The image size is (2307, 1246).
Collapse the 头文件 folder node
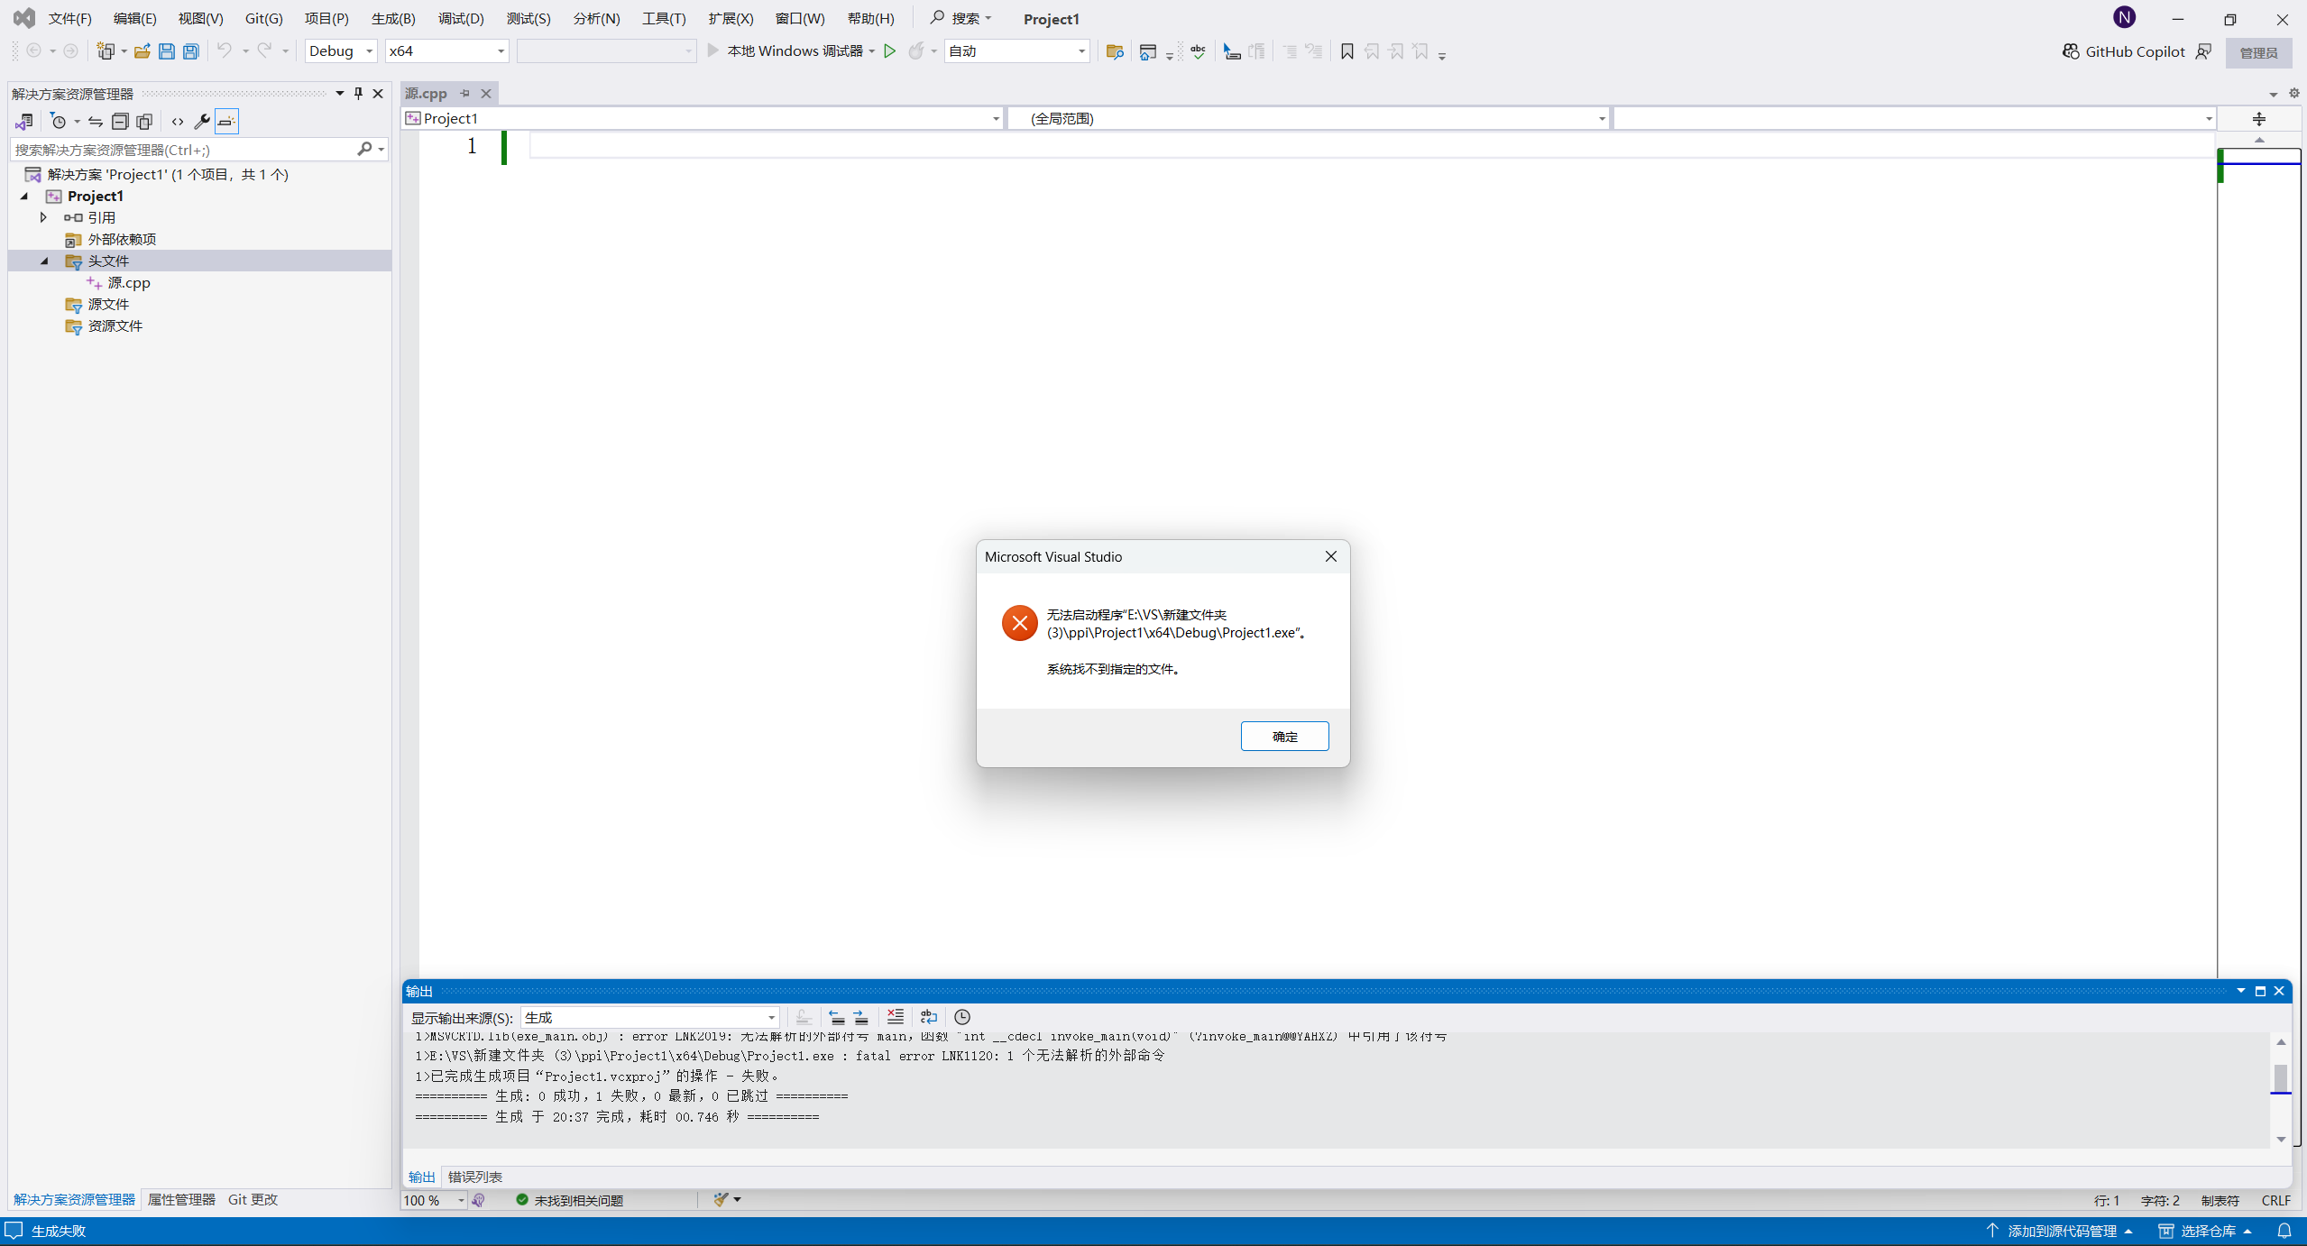click(43, 261)
